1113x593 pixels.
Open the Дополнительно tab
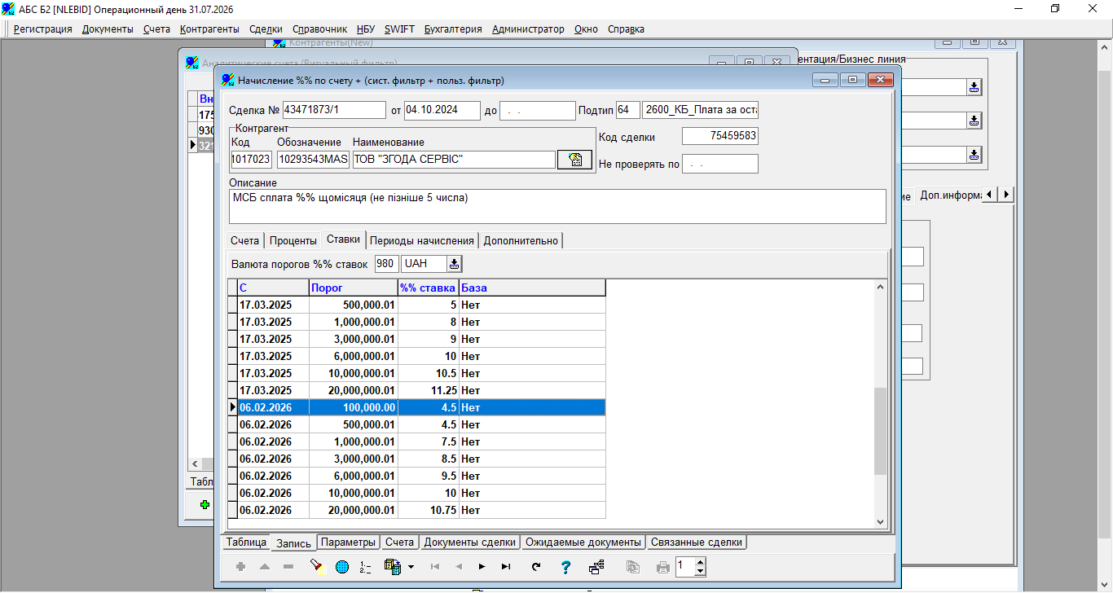[521, 240]
